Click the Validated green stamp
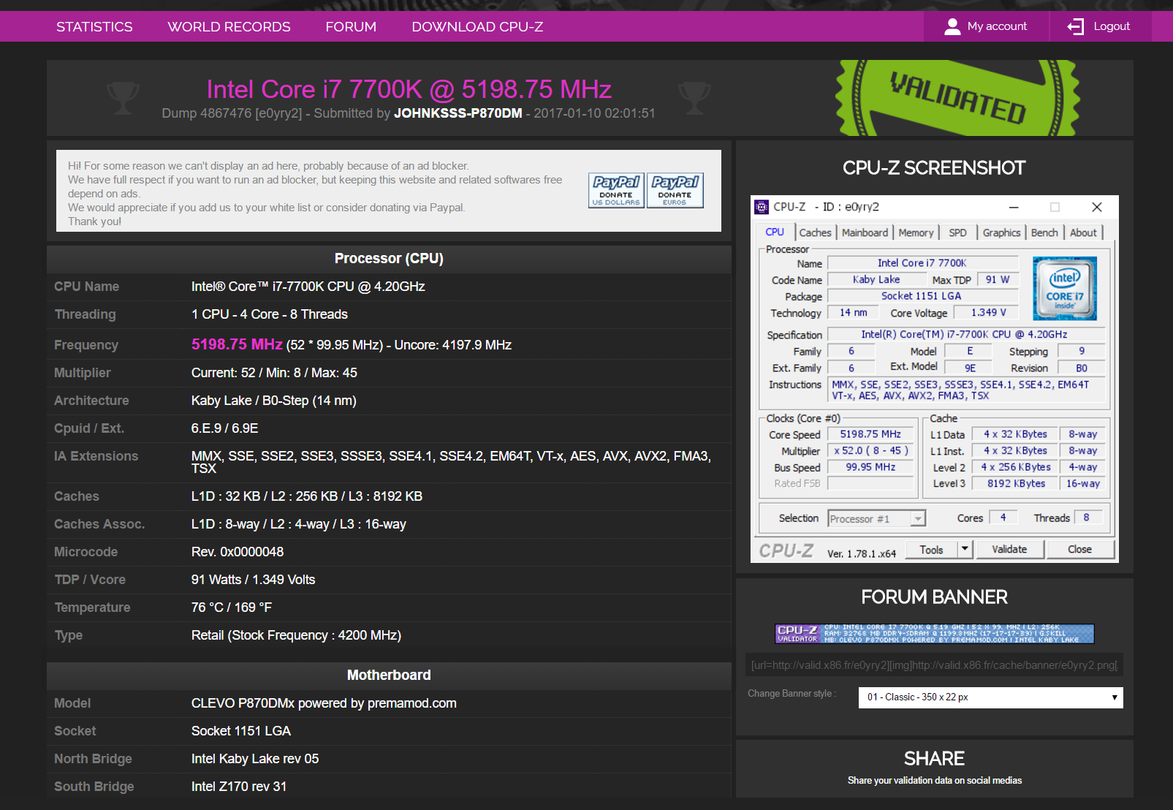The height and width of the screenshot is (810, 1173). click(957, 98)
